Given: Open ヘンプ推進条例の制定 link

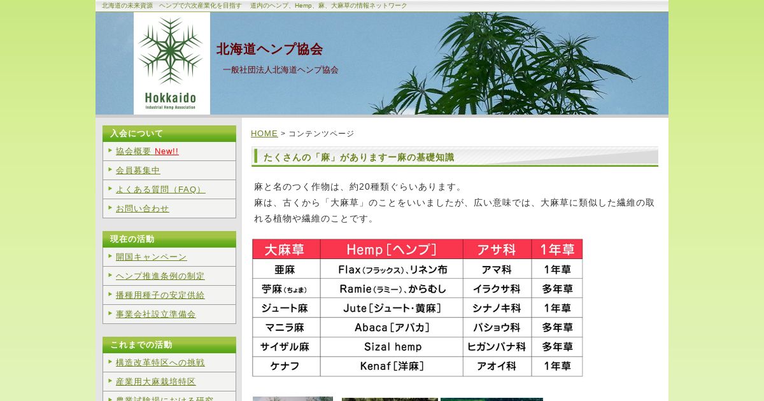Looking at the screenshot, I should (x=160, y=276).
